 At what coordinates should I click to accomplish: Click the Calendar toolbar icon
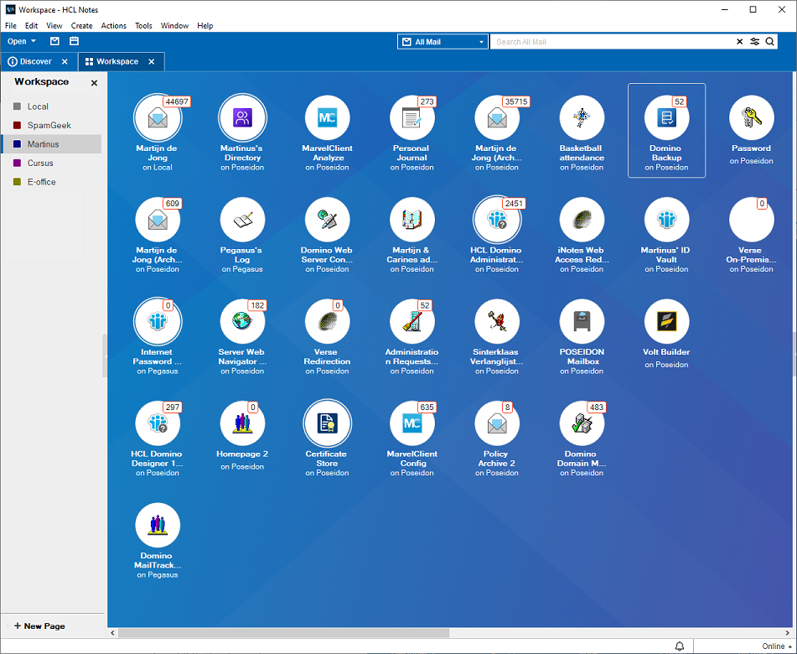click(75, 41)
